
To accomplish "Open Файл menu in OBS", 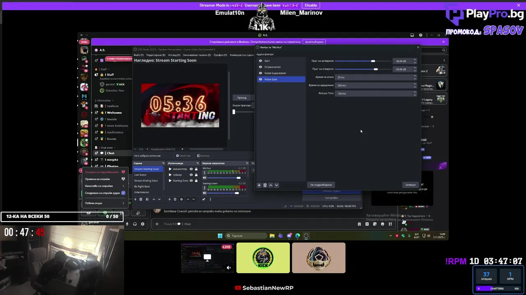I will 139,55.
